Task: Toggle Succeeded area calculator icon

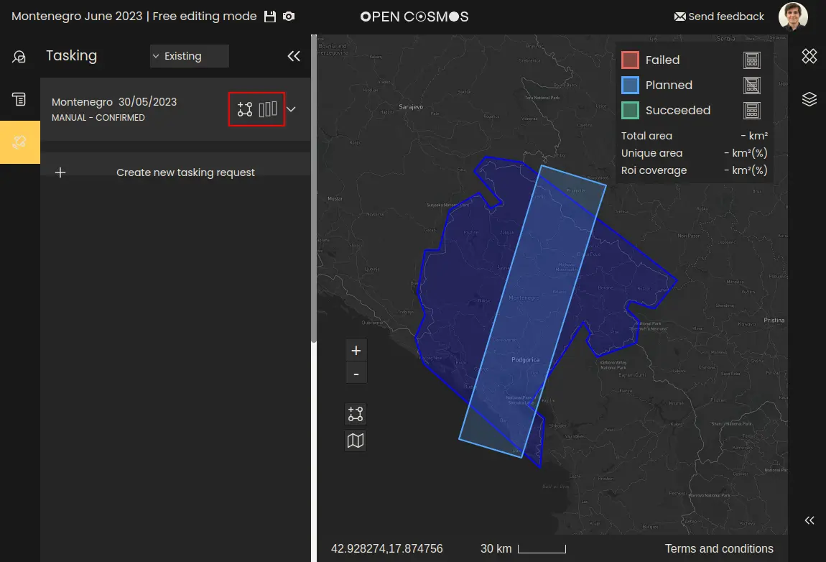Action: tap(751, 111)
